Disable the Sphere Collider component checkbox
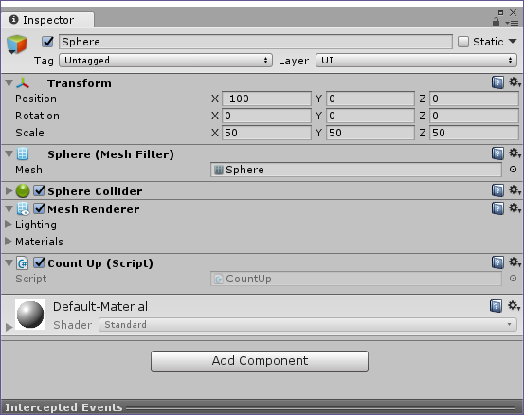 coord(40,190)
